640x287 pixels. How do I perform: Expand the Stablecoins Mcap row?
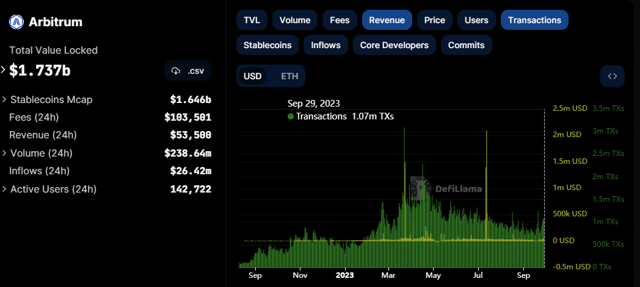pyautogui.click(x=5, y=99)
